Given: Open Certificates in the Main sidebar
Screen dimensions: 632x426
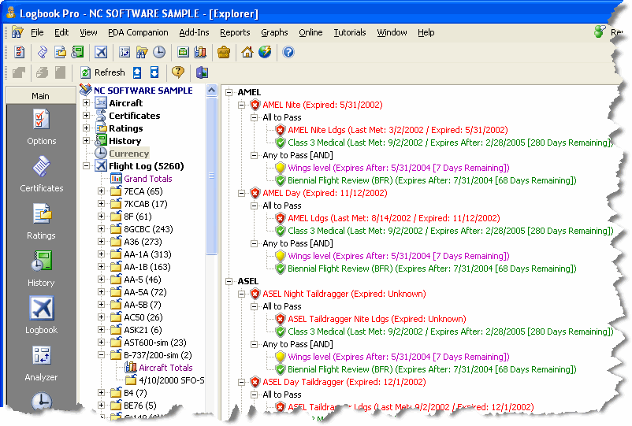Looking at the screenshot, I should (42, 175).
